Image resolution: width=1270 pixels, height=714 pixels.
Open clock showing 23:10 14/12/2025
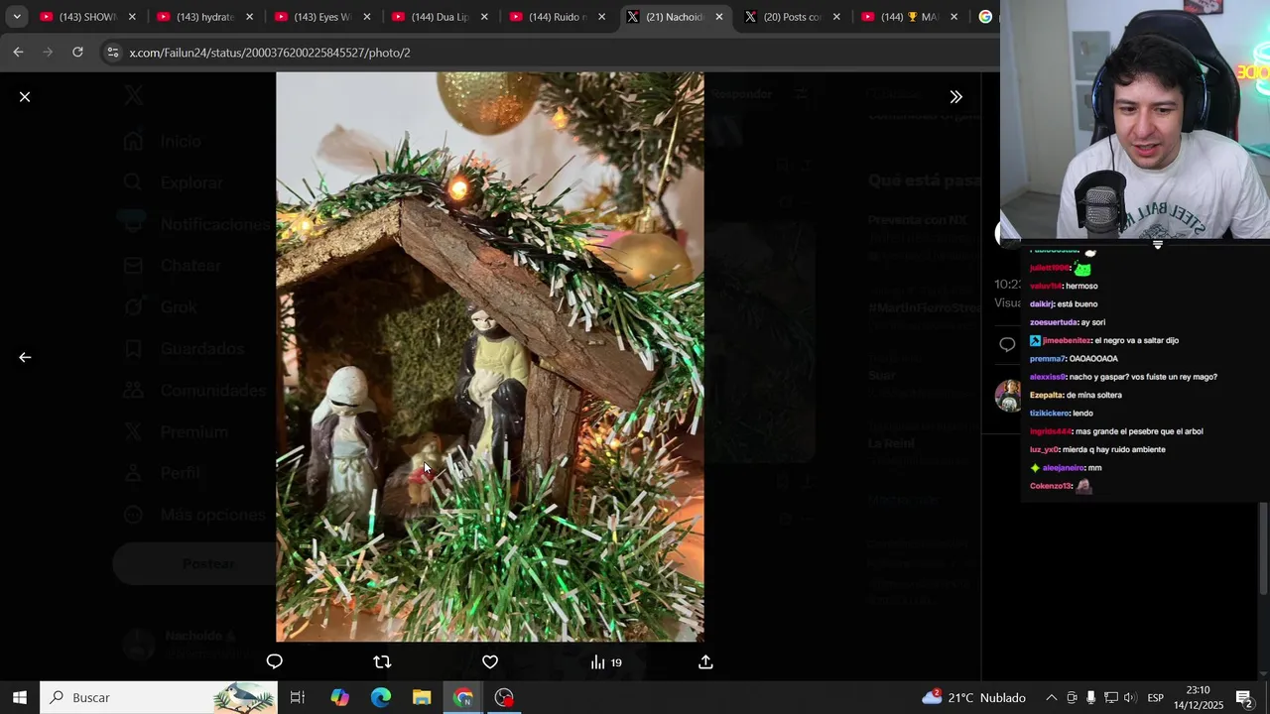pyautogui.click(x=1198, y=697)
